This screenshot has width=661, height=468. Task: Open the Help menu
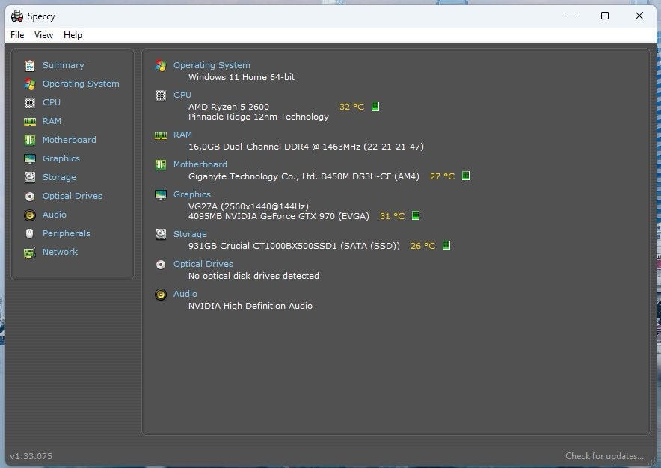click(x=73, y=35)
